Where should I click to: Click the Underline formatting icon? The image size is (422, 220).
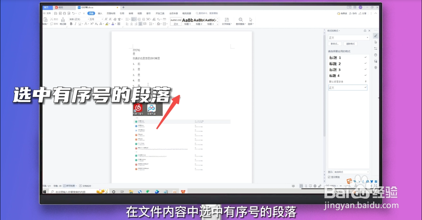(x=80, y=24)
